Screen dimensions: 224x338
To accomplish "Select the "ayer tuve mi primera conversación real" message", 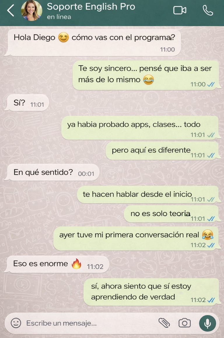I will (136, 238).
